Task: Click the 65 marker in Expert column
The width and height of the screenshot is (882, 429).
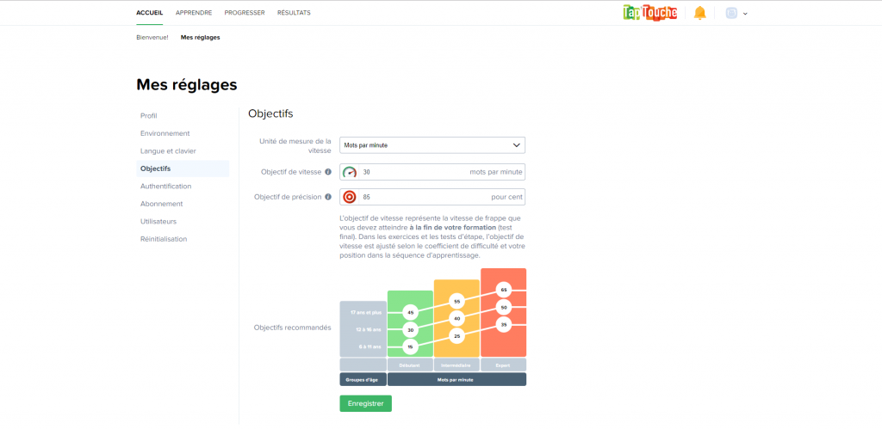Action: click(504, 290)
